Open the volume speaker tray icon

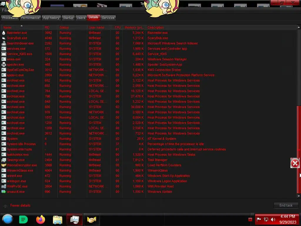pos(273,219)
